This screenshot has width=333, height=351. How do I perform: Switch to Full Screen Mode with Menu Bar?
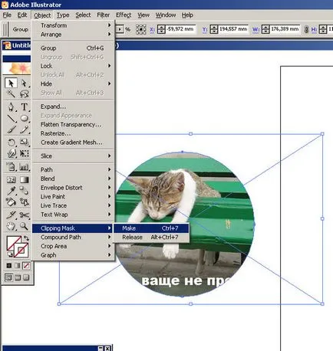[x=18, y=277]
